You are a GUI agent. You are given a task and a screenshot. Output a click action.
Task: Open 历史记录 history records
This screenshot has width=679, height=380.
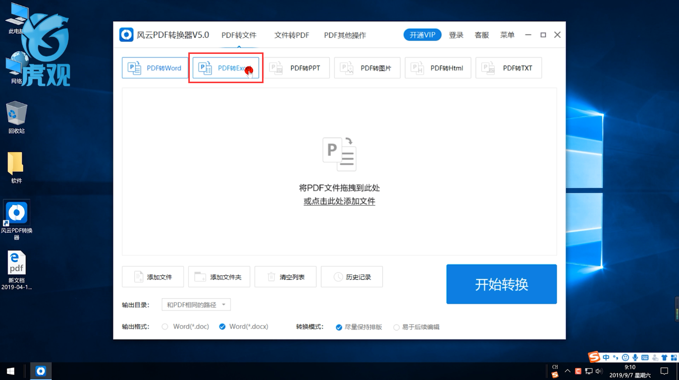click(352, 277)
